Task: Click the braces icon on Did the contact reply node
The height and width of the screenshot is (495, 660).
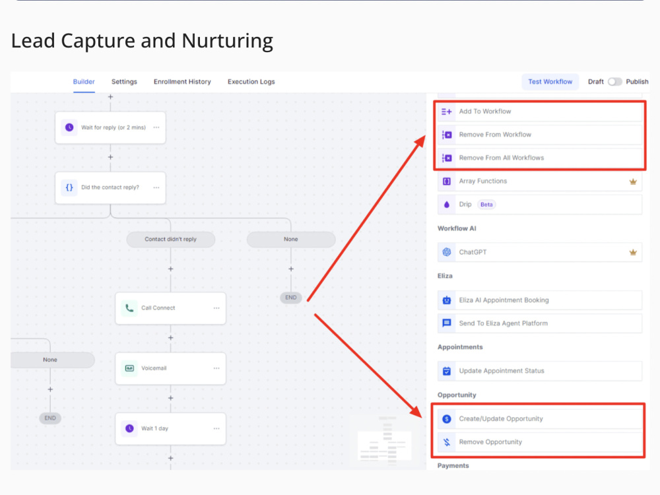Action: (x=69, y=187)
